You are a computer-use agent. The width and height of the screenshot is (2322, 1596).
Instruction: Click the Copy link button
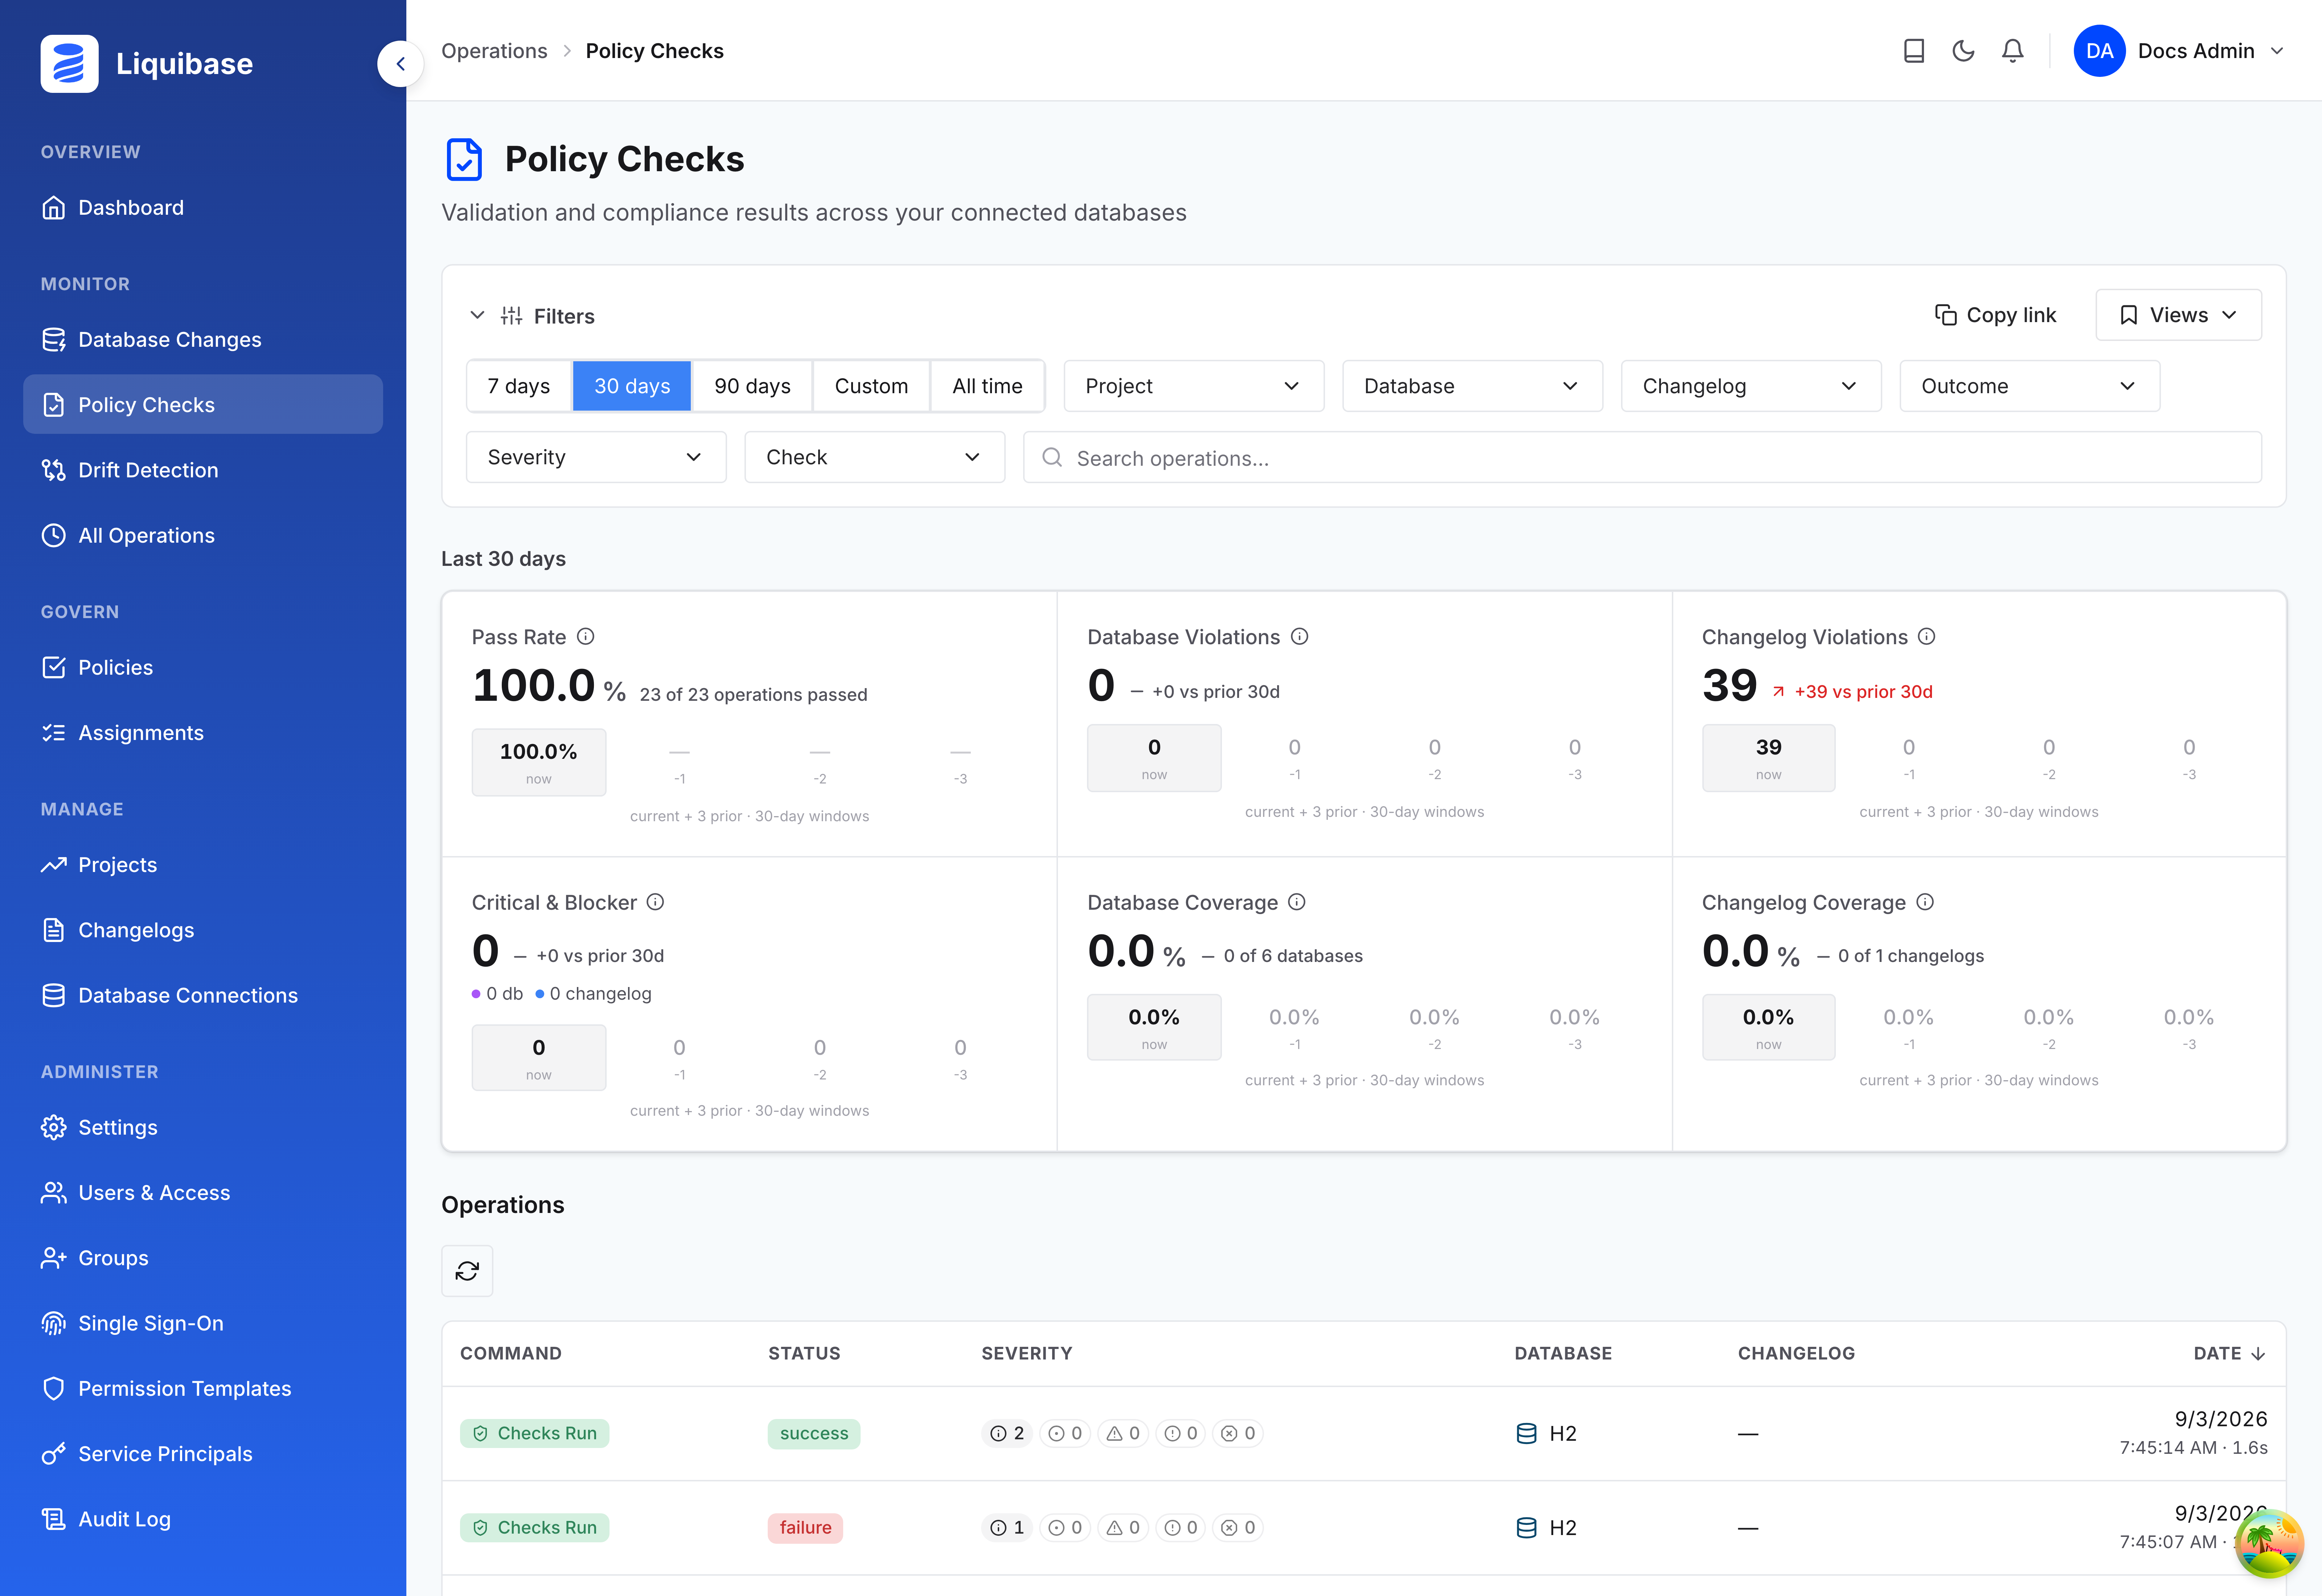pyautogui.click(x=1995, y=315)
